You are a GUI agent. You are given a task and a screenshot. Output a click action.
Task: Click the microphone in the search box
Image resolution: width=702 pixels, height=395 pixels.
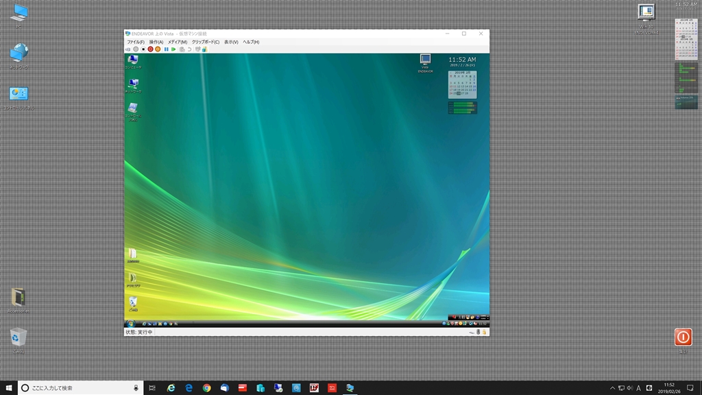click(x=136, y=388)
